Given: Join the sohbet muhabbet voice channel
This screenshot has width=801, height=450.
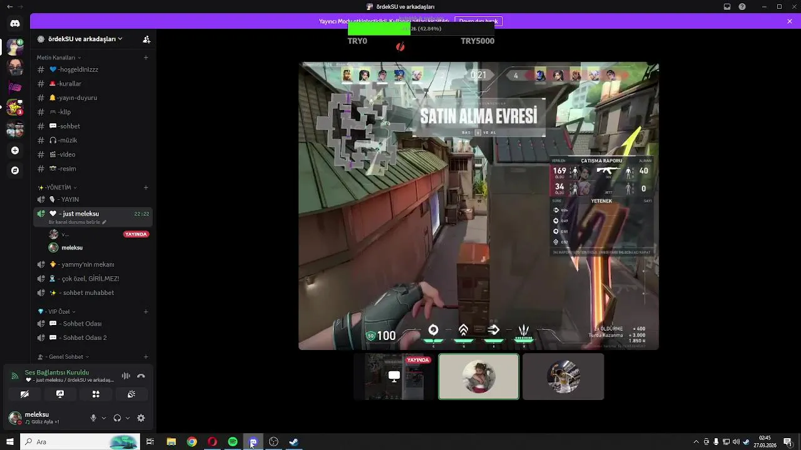Looking at the screenshot, I should [93, 293].
